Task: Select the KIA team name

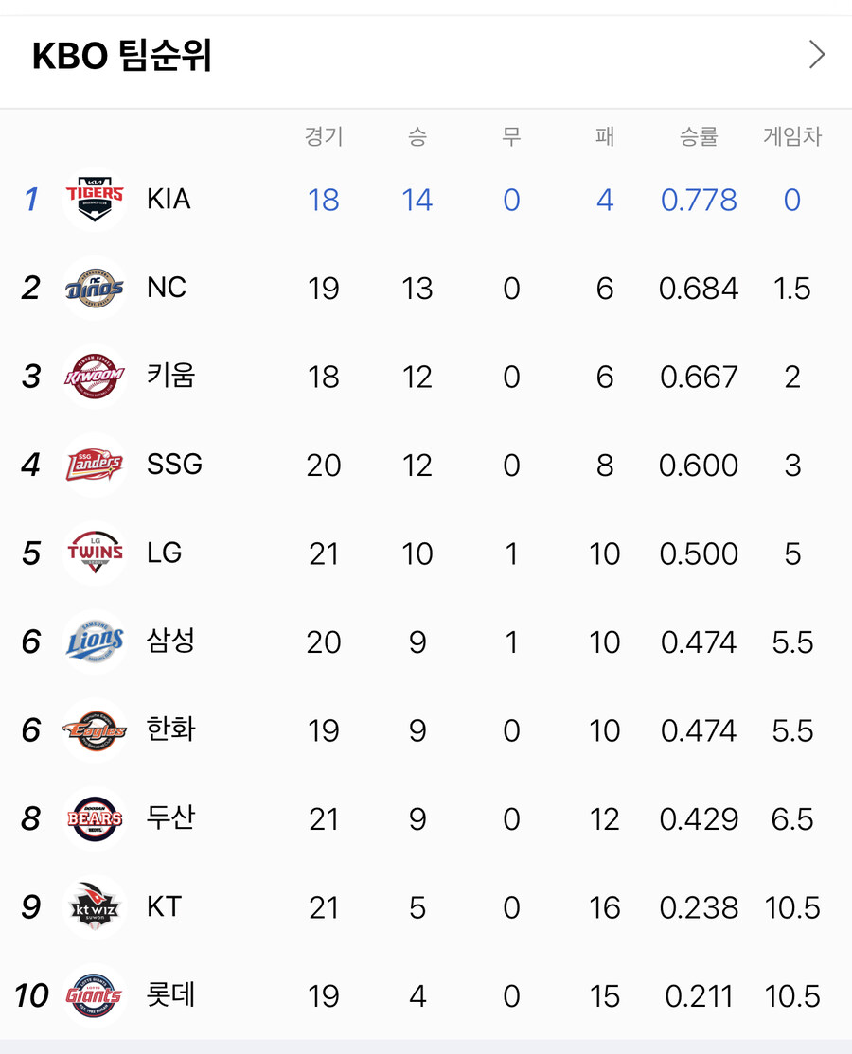Action: 169,200
